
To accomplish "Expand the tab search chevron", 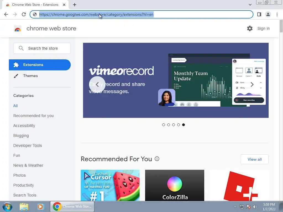I will coord(250,5).
